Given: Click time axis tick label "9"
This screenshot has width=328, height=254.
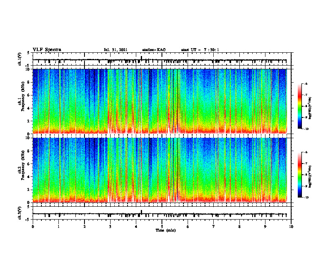Looking at the screenshot, I should pos(265,227).
